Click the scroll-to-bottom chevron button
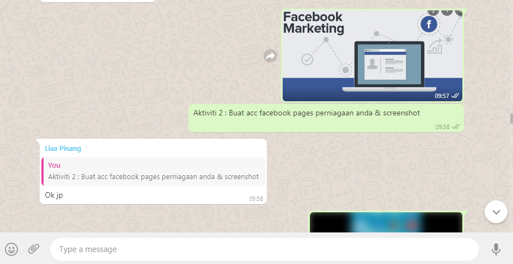513x264 pixels. pos(496,212)
